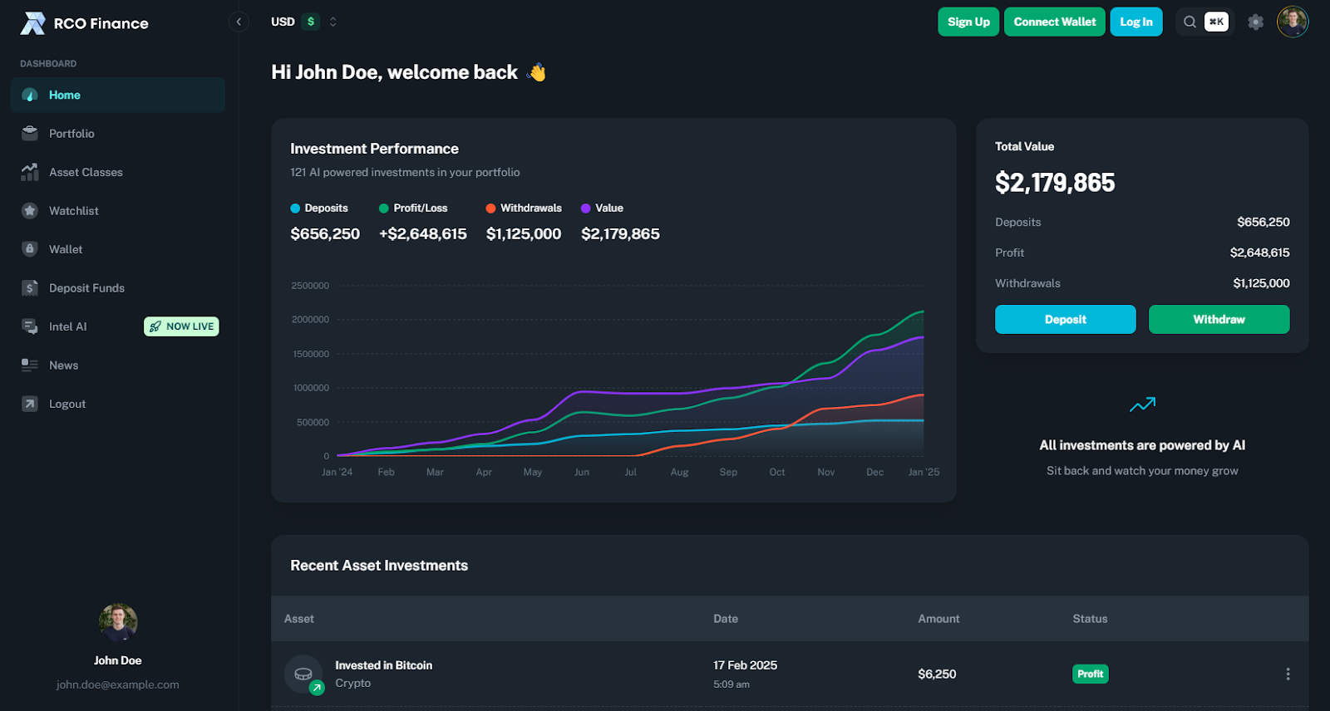Open the Bitcoin row three-dot menu

pos(1288,674)
